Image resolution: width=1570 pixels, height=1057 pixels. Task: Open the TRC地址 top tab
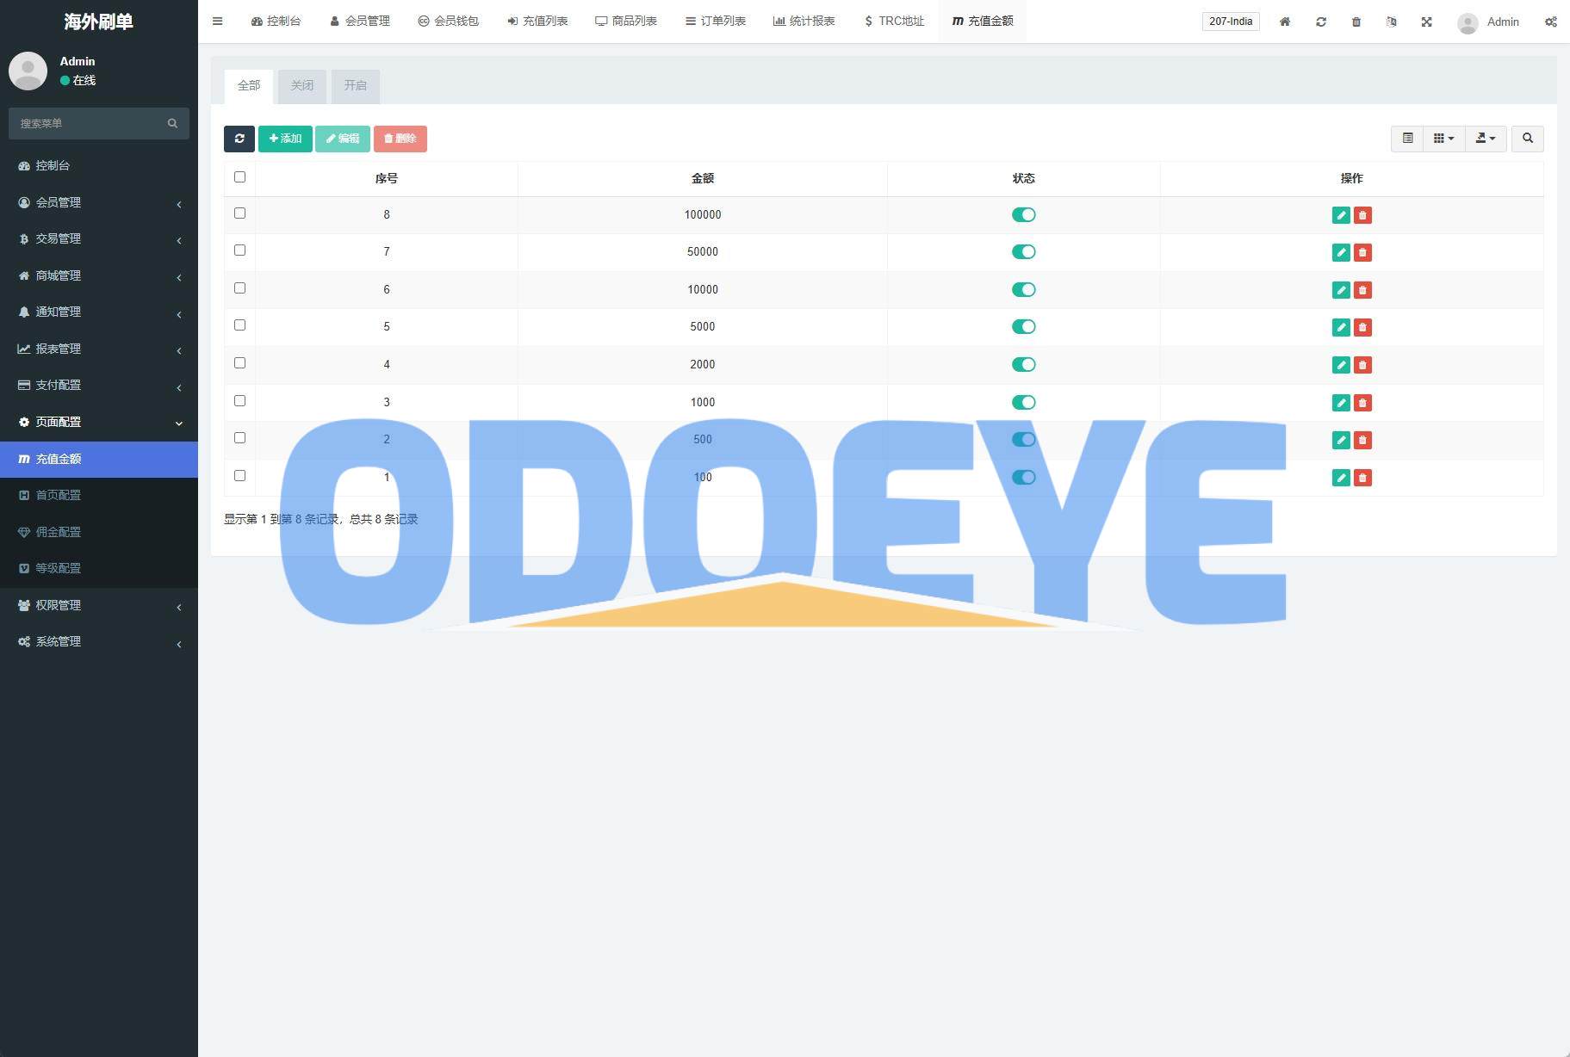894,22
